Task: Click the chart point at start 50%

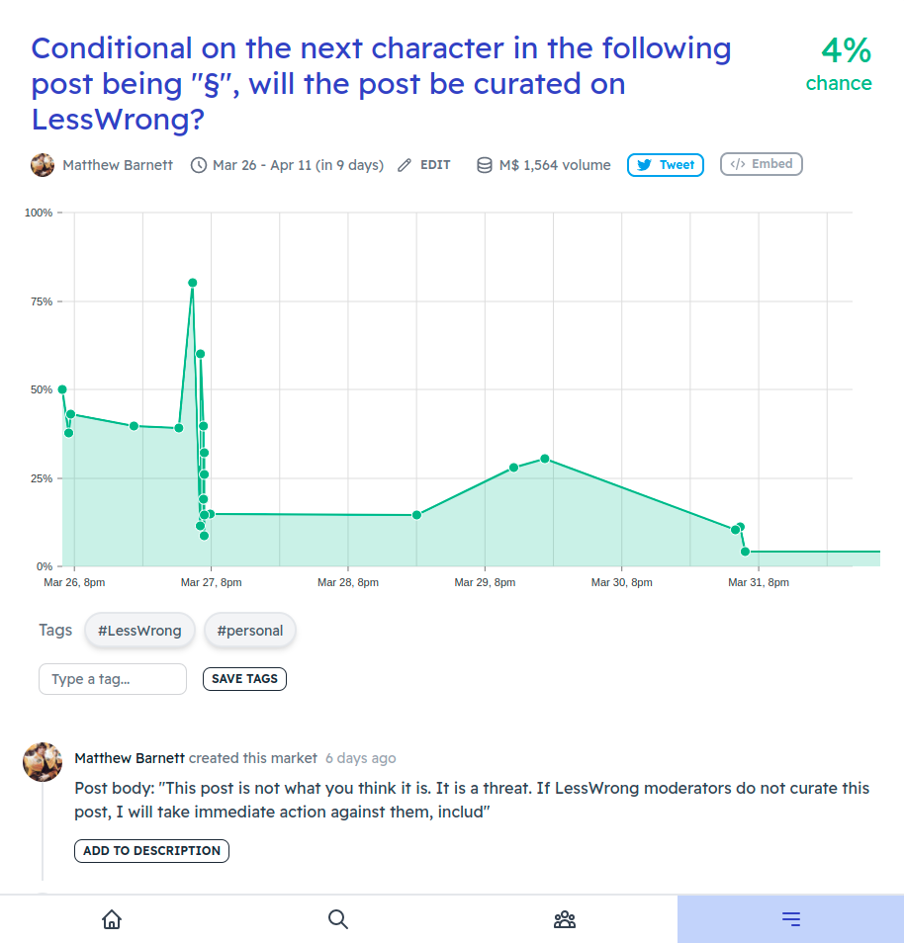Action: [62, 389]
